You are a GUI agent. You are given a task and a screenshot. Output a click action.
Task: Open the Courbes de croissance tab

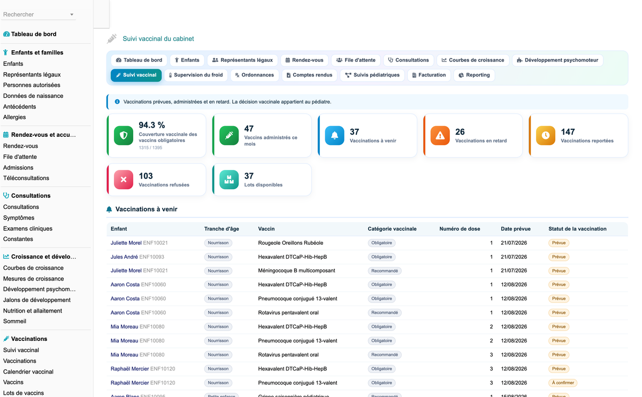(473, 60)
